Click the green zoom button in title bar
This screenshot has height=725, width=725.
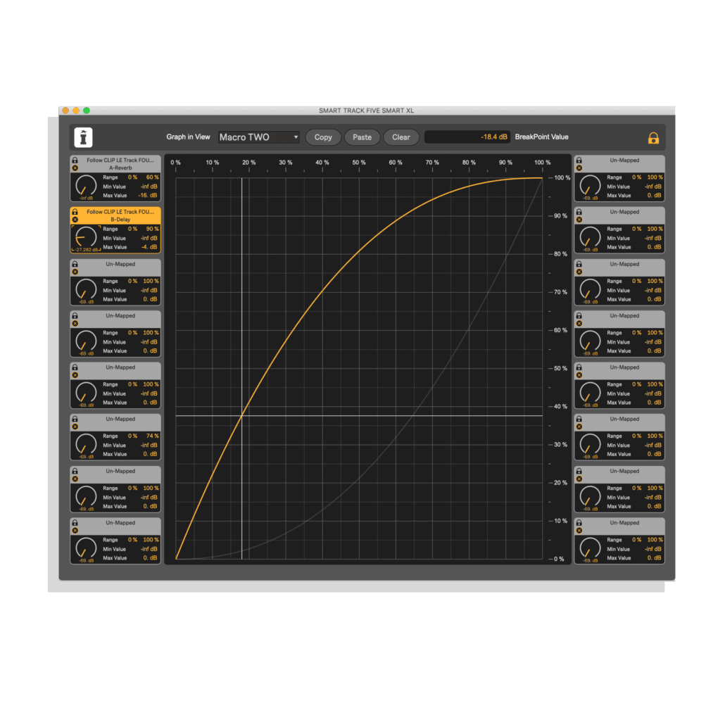[x=87, y=111]
